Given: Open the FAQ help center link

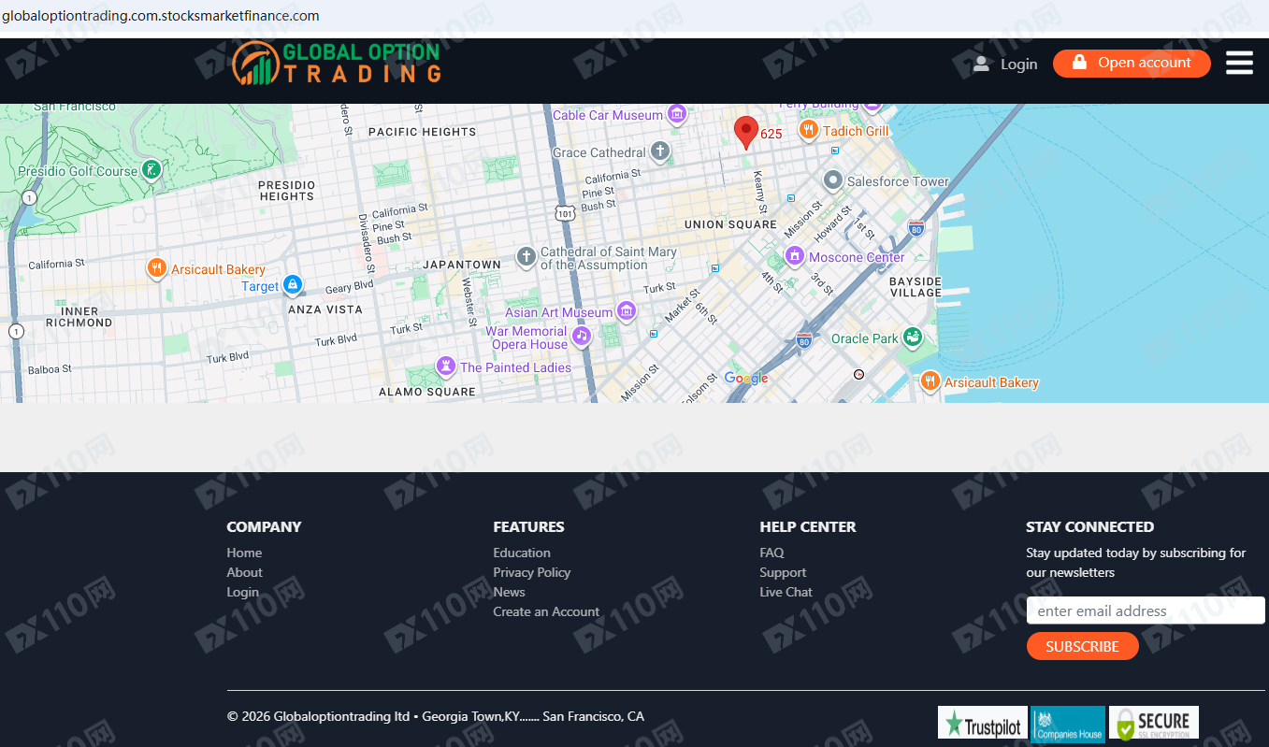Looking at the screenshot, I should (771, 553).
